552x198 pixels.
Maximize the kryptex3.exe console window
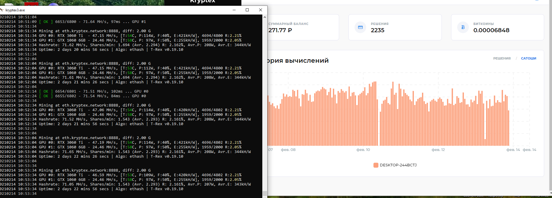pos(247,10)
